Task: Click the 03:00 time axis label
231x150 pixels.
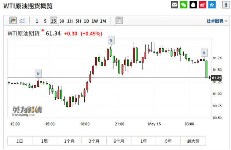Action: [x=189, y=124]
